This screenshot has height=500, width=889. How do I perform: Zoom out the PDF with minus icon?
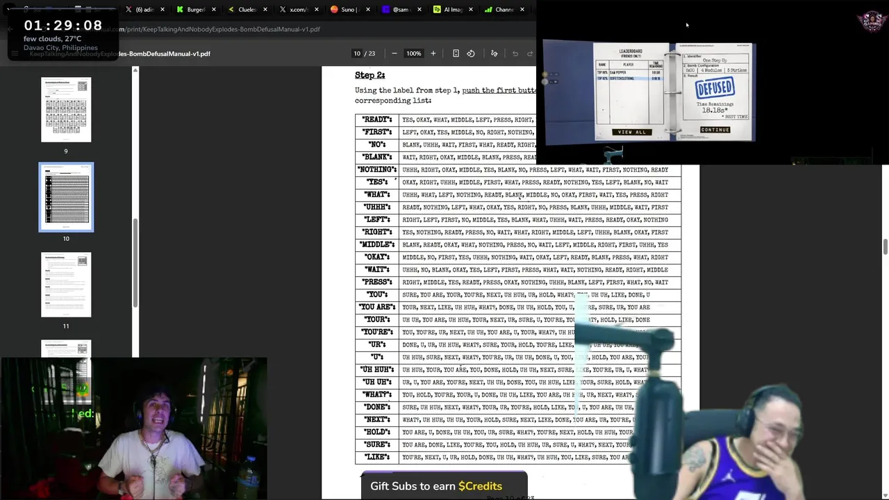(394, 53)
